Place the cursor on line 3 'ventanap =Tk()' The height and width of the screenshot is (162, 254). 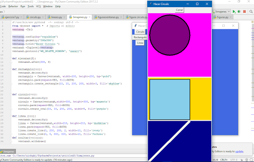tap(23, 30)
